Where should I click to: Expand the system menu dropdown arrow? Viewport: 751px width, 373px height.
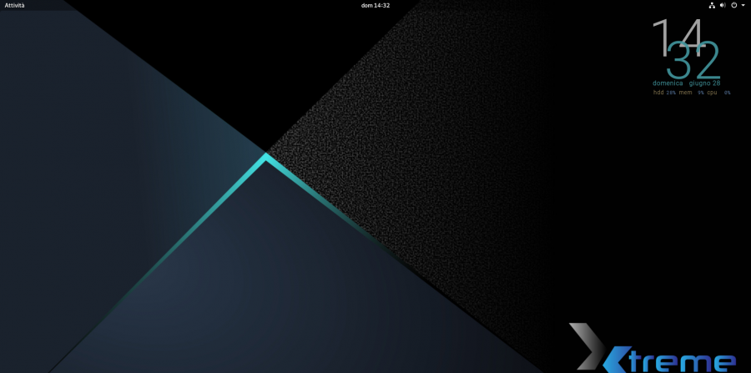(x=743, y=5)
